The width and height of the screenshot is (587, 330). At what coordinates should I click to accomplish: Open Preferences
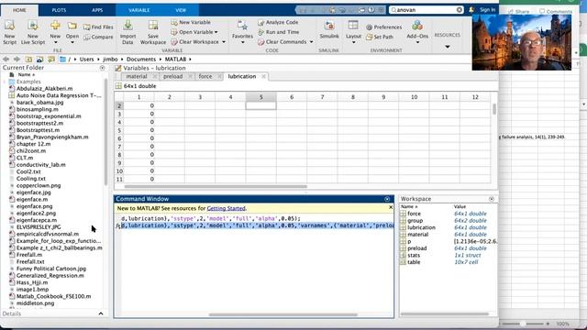[x=383, y=27]
